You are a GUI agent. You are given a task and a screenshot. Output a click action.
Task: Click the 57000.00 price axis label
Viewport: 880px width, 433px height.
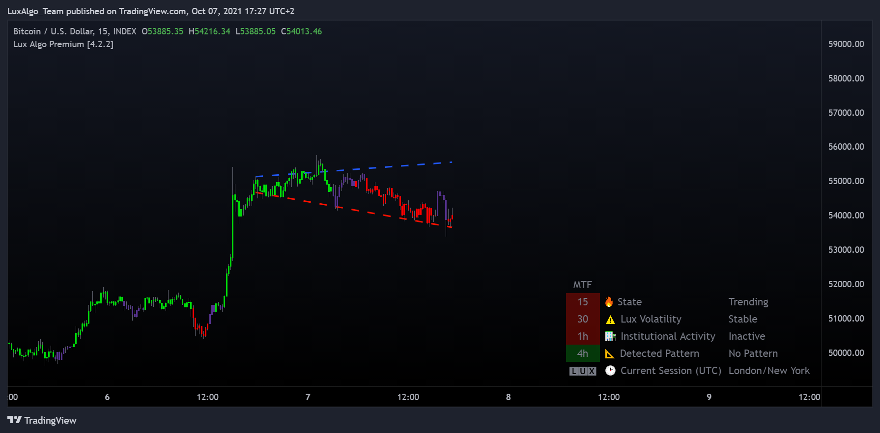846,113
